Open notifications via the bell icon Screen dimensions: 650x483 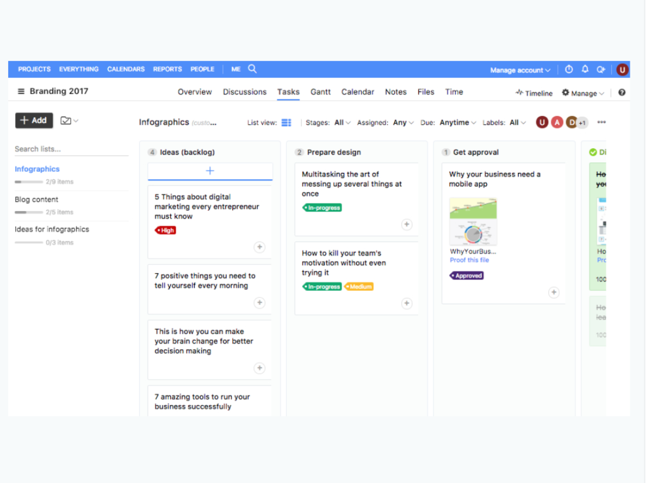pyautogui.click(x=585, y=69)
